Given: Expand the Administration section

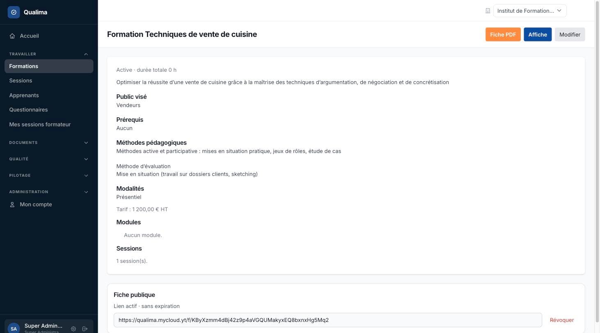Looking at the screenshot, I should click(49, 192).
